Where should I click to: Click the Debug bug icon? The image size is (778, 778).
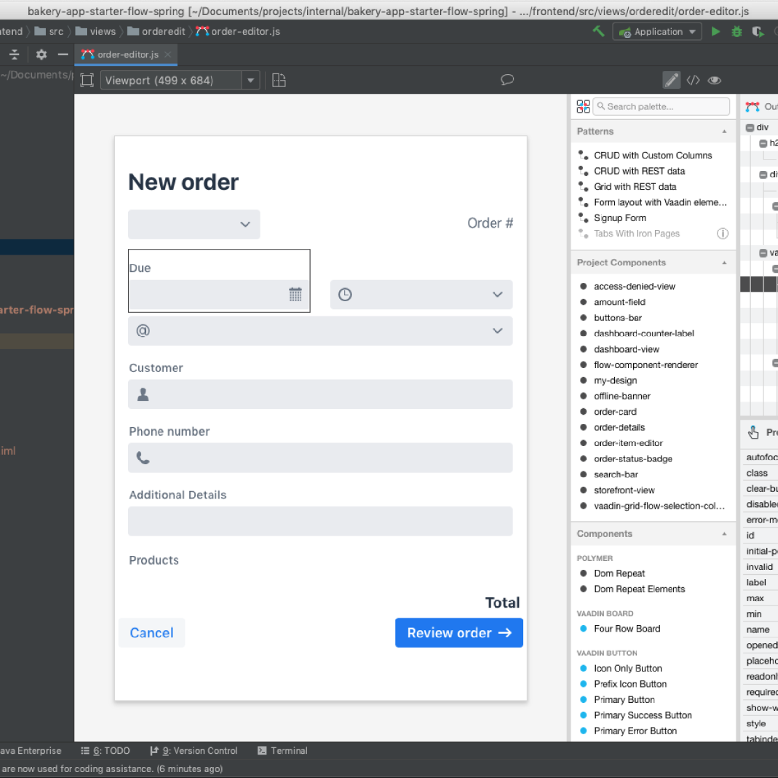tap(737, 32)
